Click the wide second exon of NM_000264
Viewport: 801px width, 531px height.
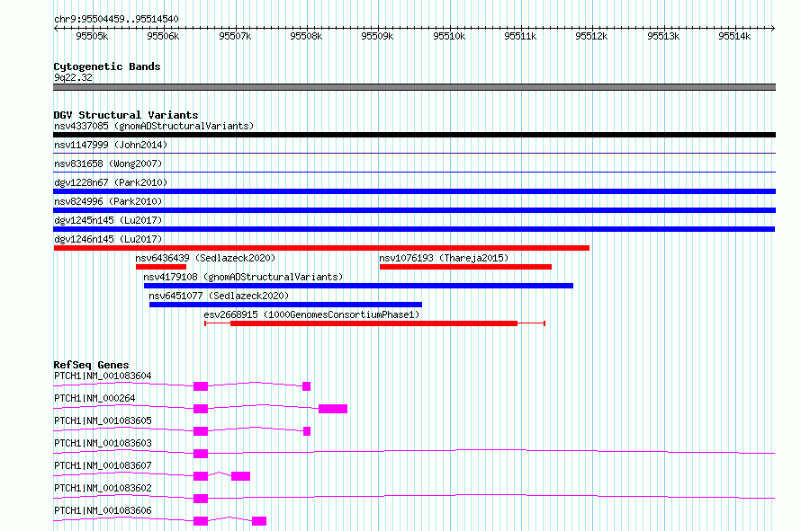click(333, 409)
